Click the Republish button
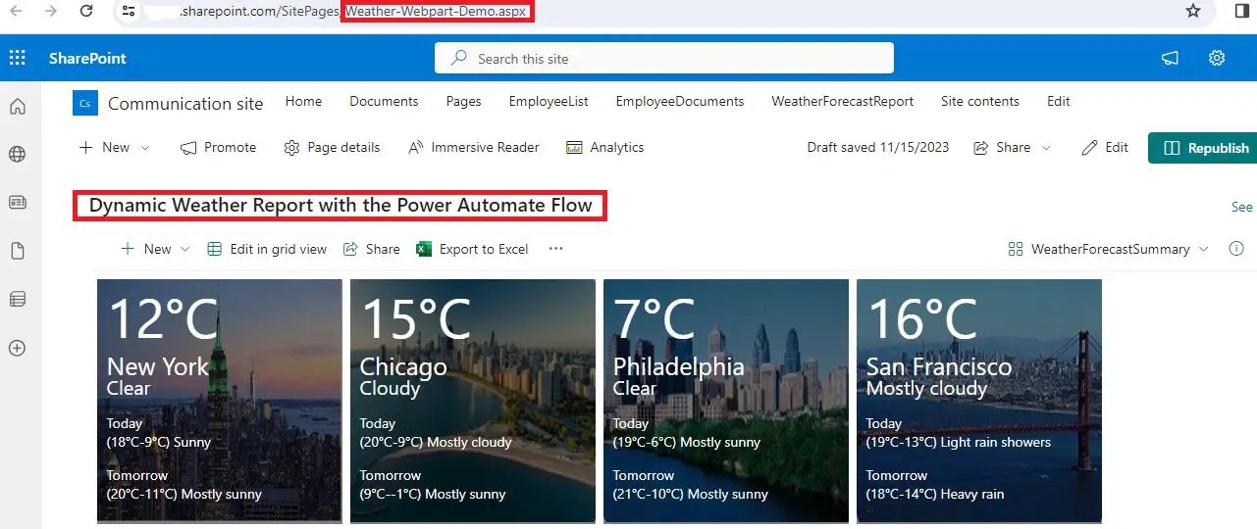The width and height of the screenshot is (1257, 529). coord(1204,148)
